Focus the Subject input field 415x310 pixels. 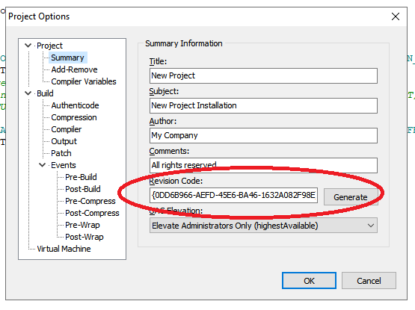pos(263,105)
